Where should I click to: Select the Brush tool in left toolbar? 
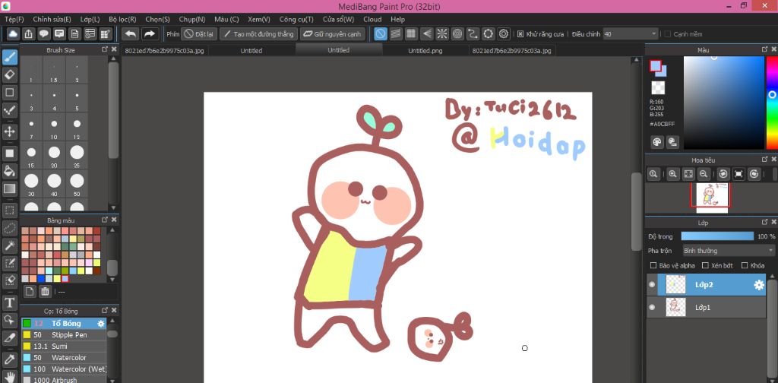[x=9, y=58]
